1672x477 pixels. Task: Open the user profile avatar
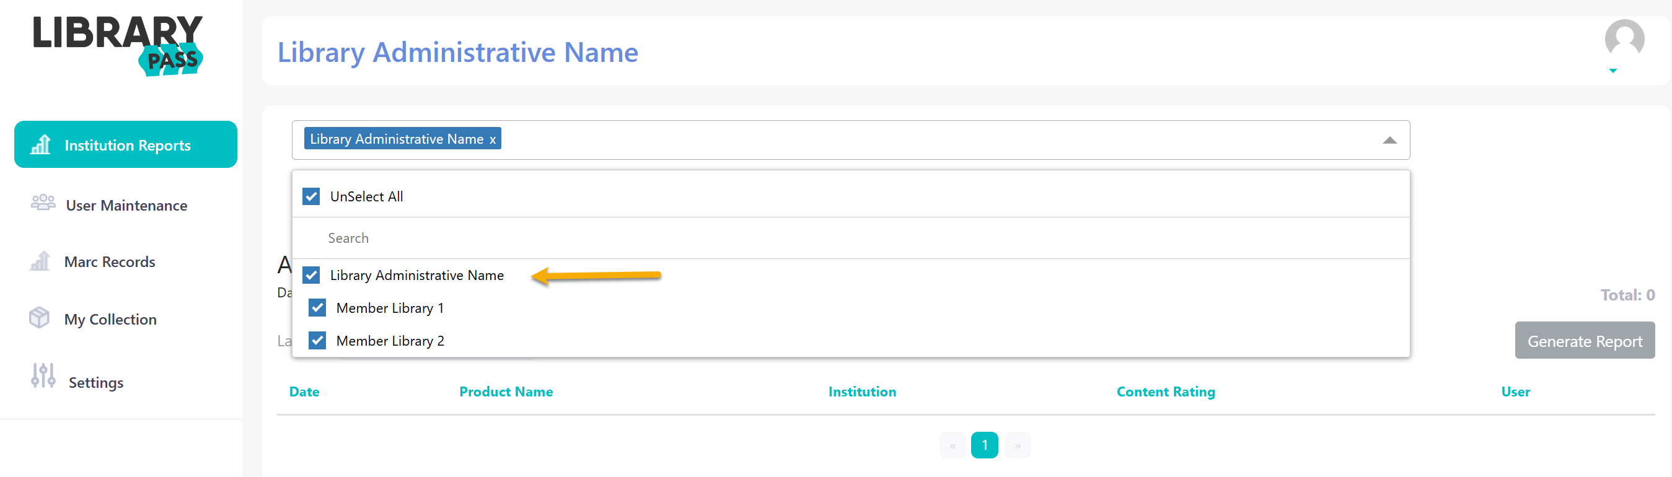(x=1624, y=39)
